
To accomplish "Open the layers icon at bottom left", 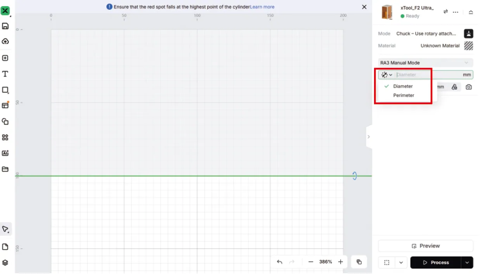I will click(x=5, y=263).
